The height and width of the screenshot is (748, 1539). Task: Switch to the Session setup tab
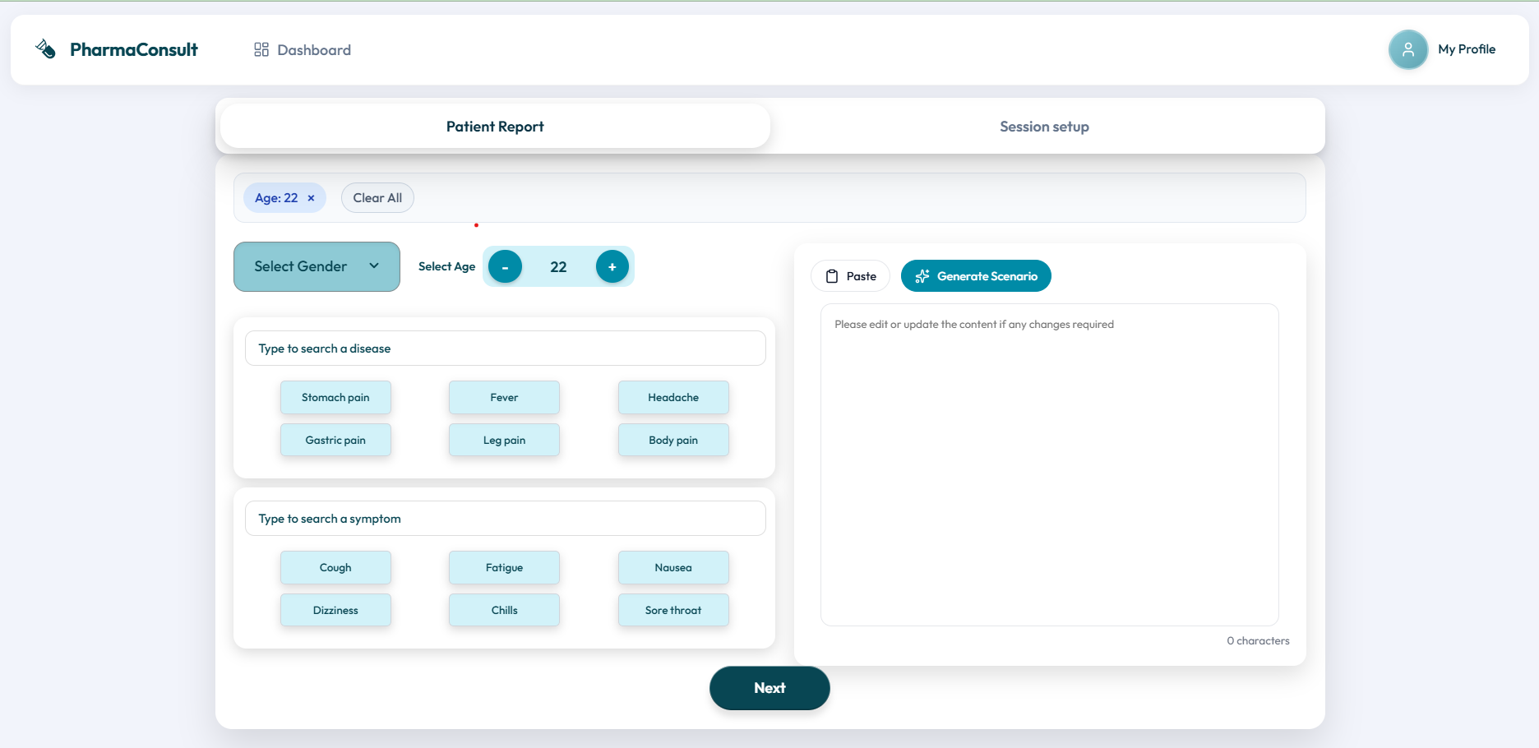[x=1043, y=126]
